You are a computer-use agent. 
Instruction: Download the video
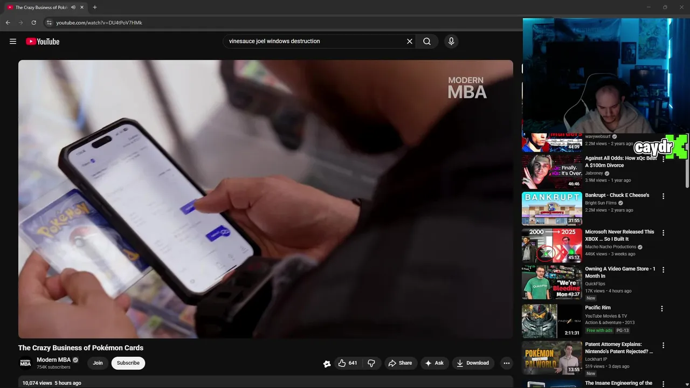point(473,363)
